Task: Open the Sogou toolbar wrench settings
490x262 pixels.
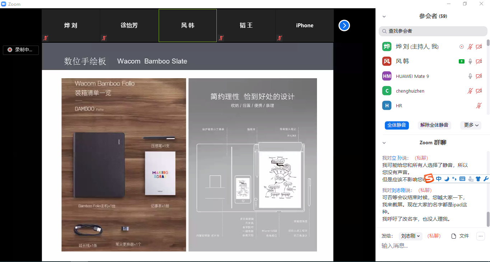Action: pos(486,179)
